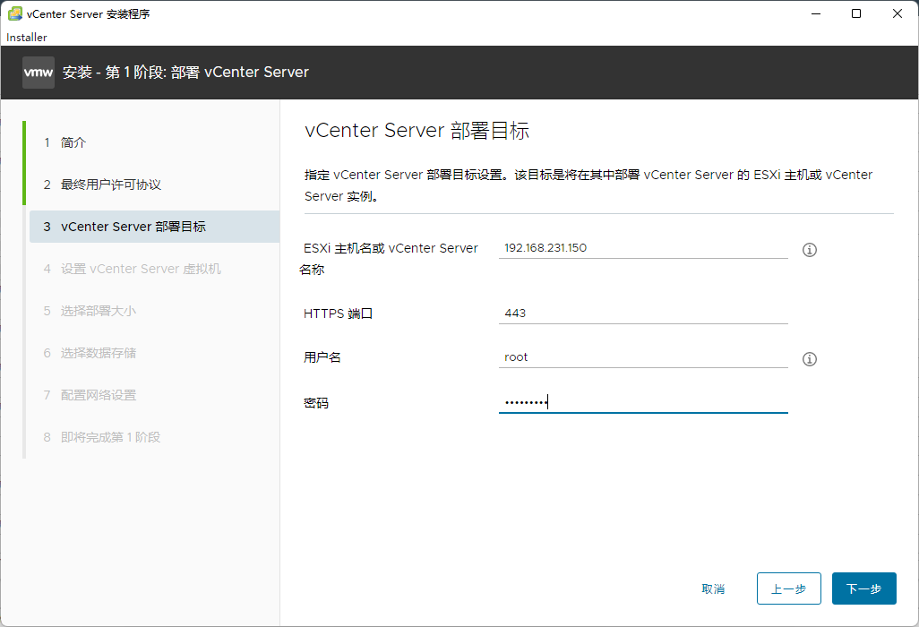
Task: Click the 取消 link
Action: click(713, 588)
